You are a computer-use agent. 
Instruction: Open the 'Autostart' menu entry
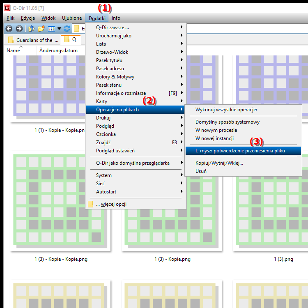click(x=136, y=192)
